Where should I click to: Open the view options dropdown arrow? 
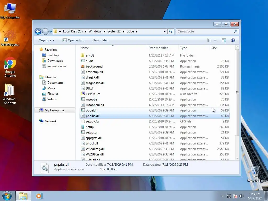click(x=215, y=40)
